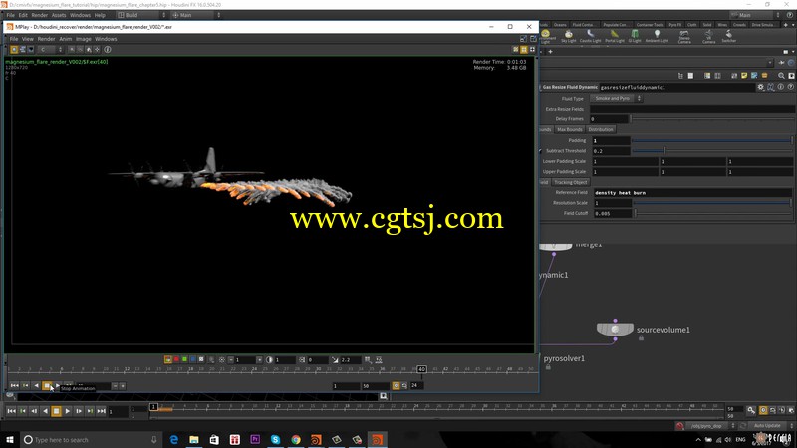Open File Explorer from the taskbar

pyautogui.click(x=194, y=439)
